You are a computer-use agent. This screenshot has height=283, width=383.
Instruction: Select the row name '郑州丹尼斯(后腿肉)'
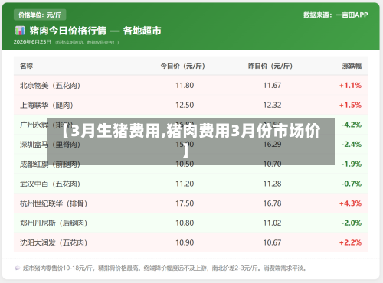click(x=54, y=223)
